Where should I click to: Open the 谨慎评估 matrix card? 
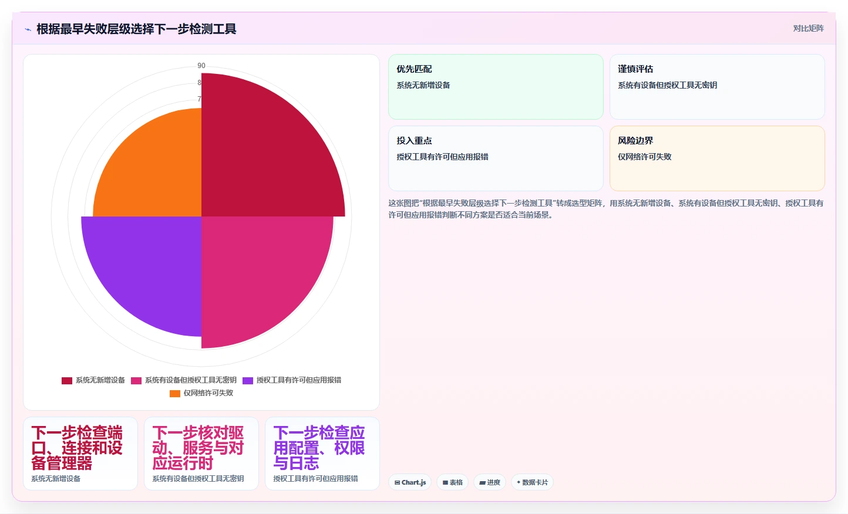tap(717, 87)
